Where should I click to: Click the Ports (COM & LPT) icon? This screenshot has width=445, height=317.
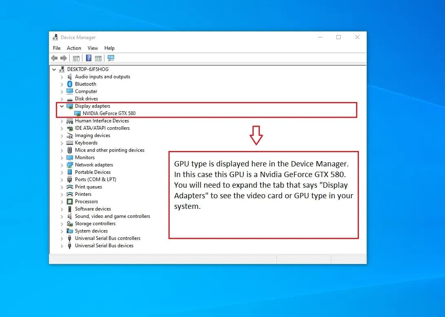click(x=69, y=180)
